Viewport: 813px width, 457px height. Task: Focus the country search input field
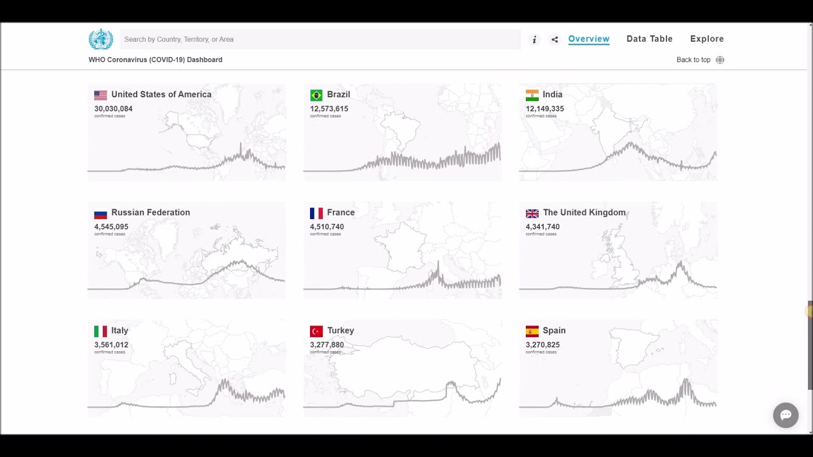pyautogui.click(x=320, y=39)
